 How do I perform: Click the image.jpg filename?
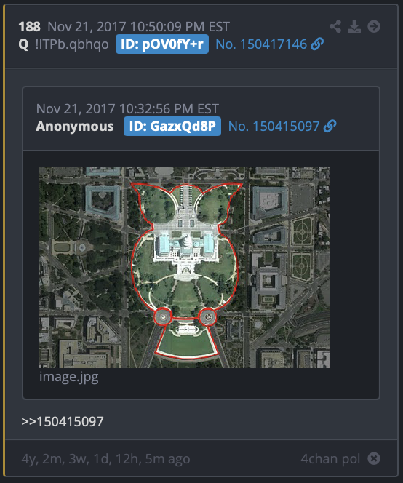(68, 377)
